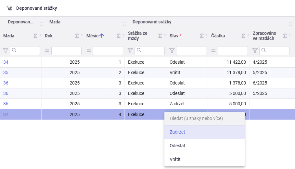Click the funnel icon under Stav column

pyautogui.click(x=172, y=51)
